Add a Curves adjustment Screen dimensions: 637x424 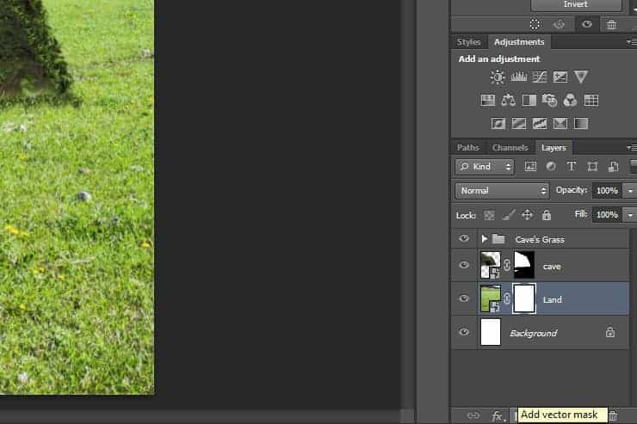pos(540,77)
